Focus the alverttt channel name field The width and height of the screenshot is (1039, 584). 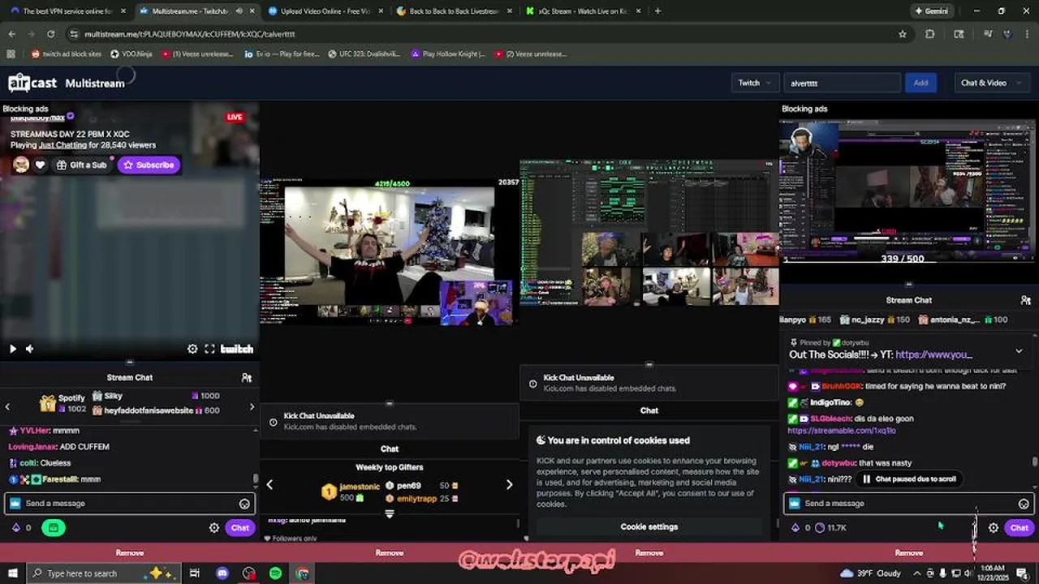click(x=842, y=83)
